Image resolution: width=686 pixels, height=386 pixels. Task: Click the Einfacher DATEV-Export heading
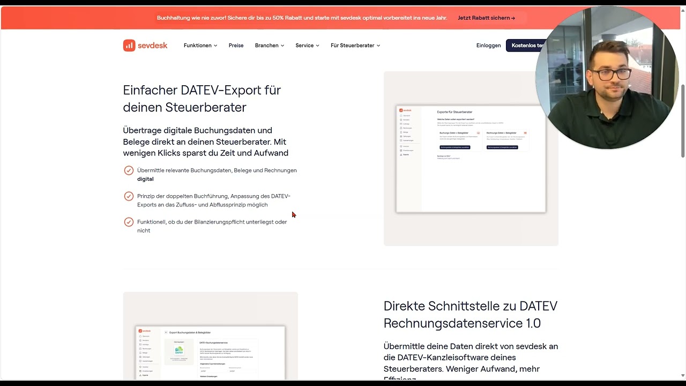[x=202, y=99]
